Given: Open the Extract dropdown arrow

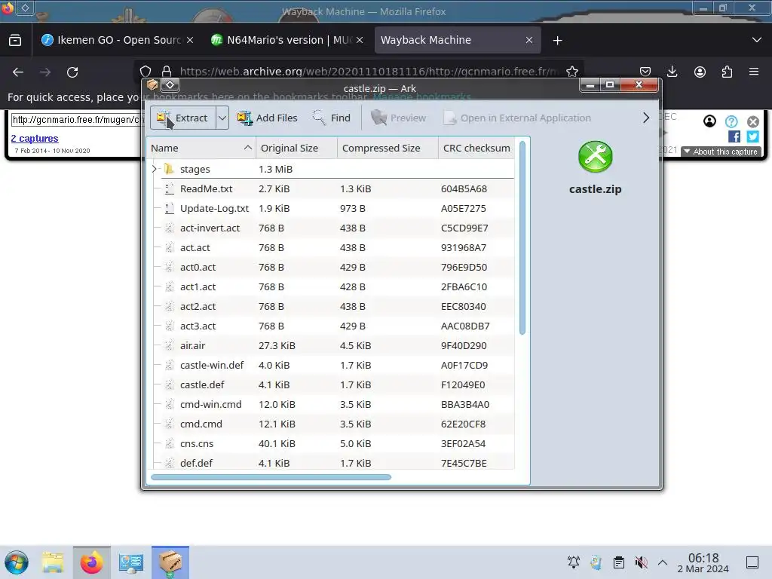Looking at the screenshot, I should (x=222, y=118).
